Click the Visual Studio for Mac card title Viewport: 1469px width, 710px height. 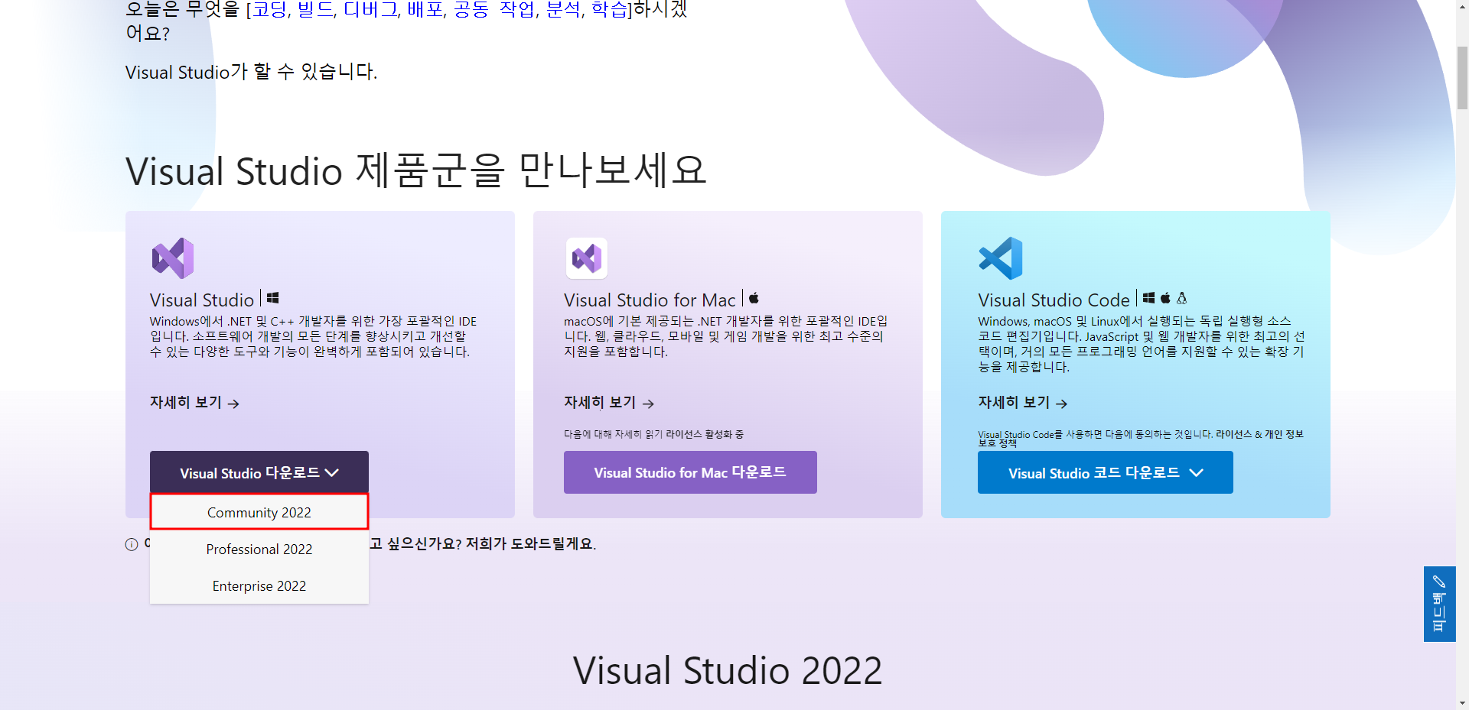(650, 300)
